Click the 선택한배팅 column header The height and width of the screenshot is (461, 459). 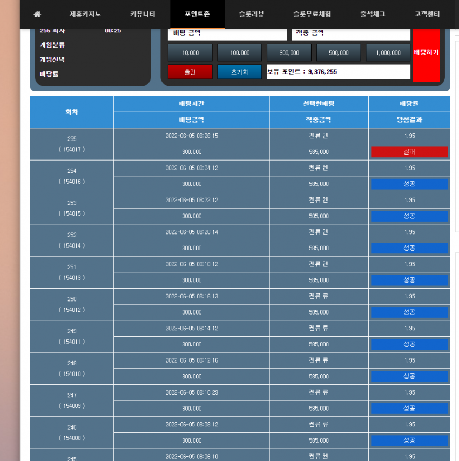click(x=319, y=104)
